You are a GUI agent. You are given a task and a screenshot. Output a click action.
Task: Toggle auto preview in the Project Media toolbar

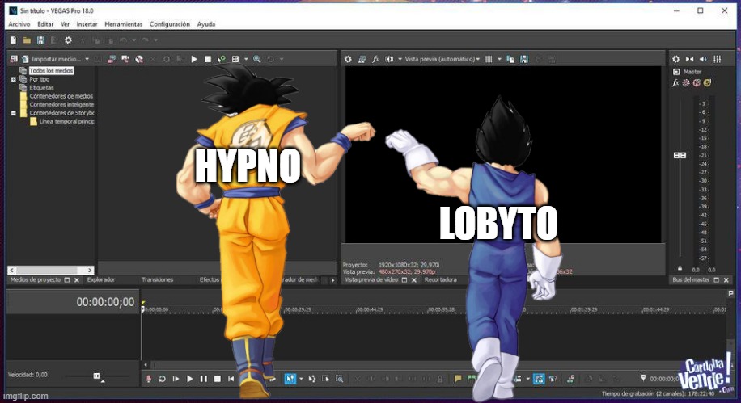click(x=221, y=59)
